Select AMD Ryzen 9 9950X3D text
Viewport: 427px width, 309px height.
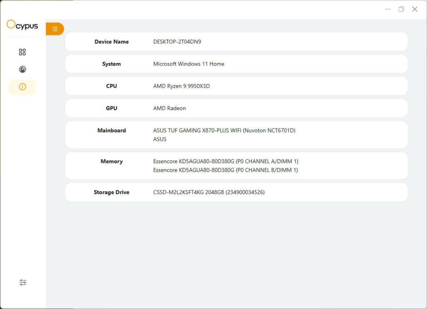(x=181, y=86)
